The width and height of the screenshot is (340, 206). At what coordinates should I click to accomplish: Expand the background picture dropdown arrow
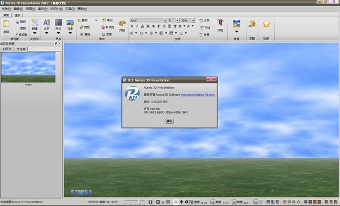(x=236, y=32)
